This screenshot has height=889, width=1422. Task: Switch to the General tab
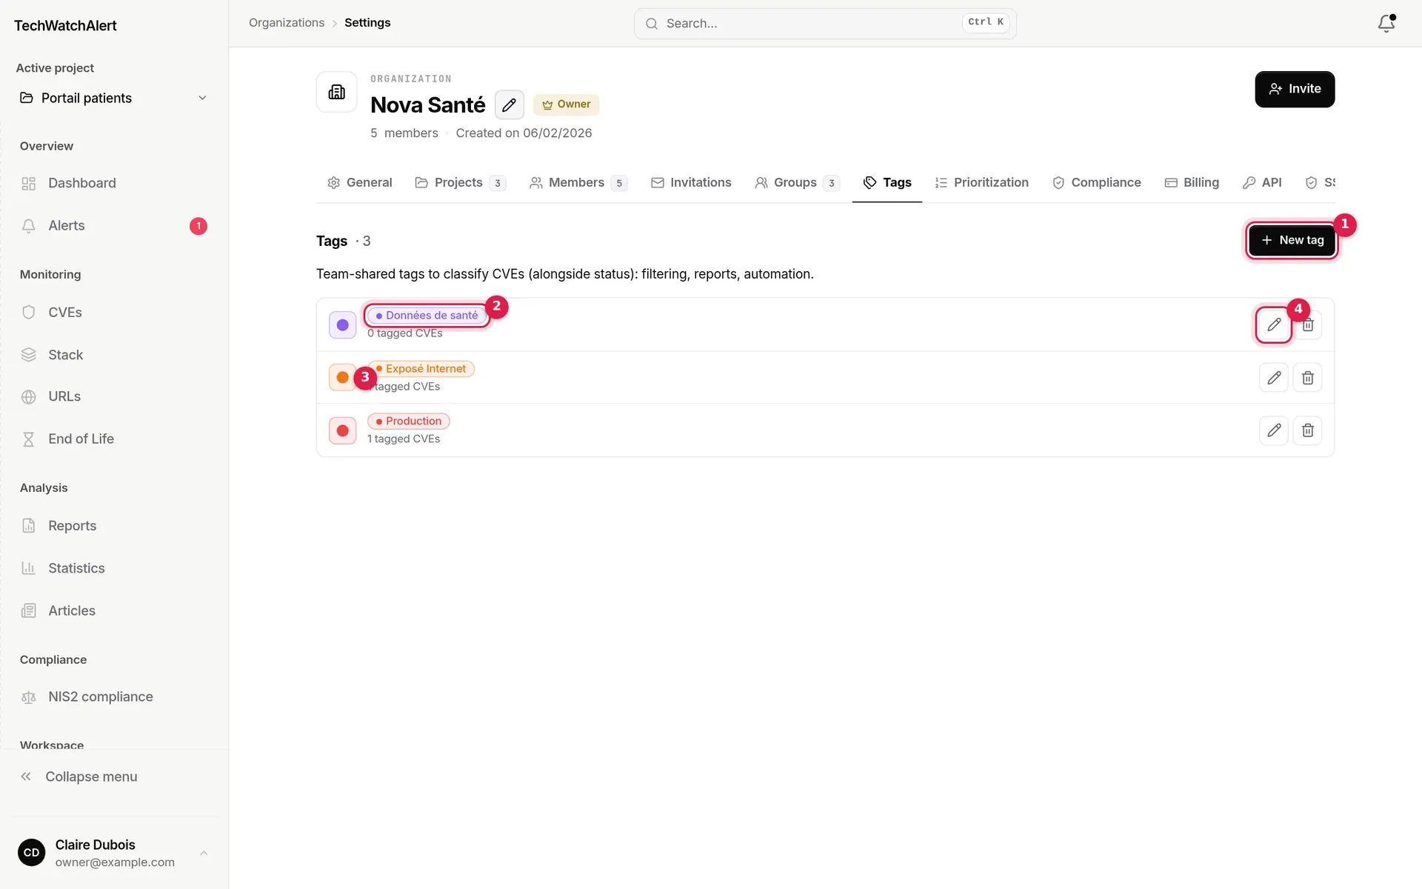360,183
